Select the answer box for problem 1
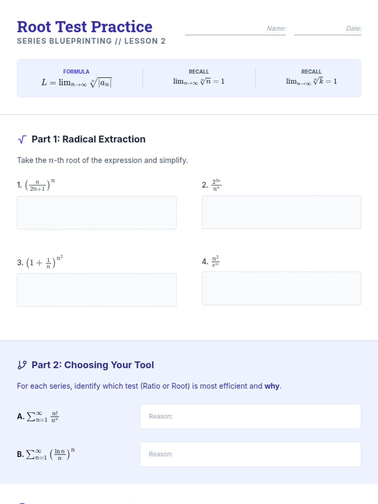 click(x=96, y=213)
